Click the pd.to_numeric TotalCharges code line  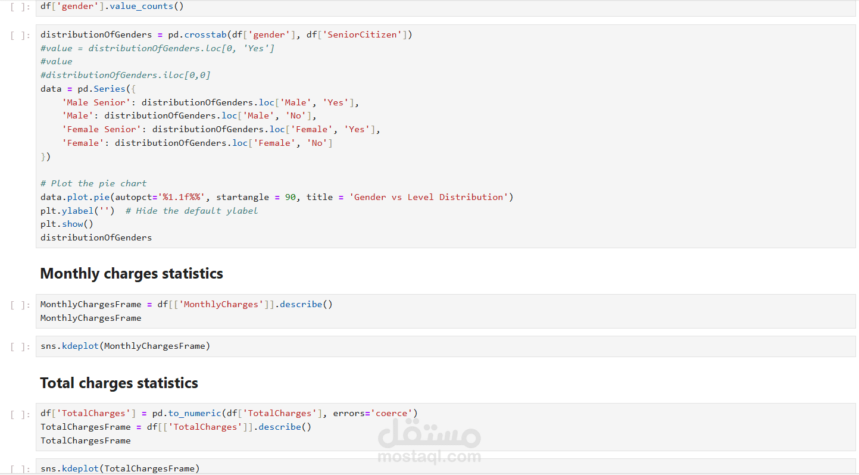229,413
